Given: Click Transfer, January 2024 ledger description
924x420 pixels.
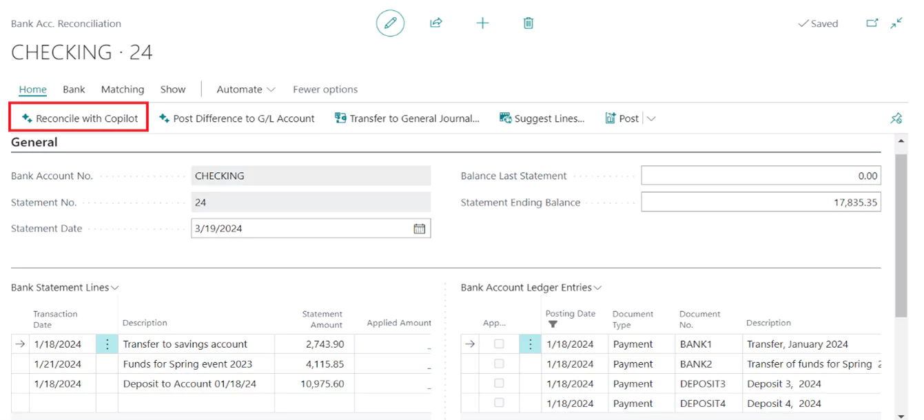Looking at the screenshot, I should (x=797, y=344).
